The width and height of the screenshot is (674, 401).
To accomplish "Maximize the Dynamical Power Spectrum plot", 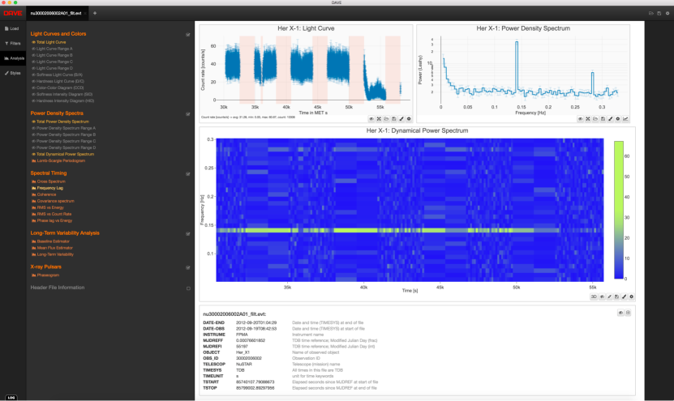I will 610,296.
